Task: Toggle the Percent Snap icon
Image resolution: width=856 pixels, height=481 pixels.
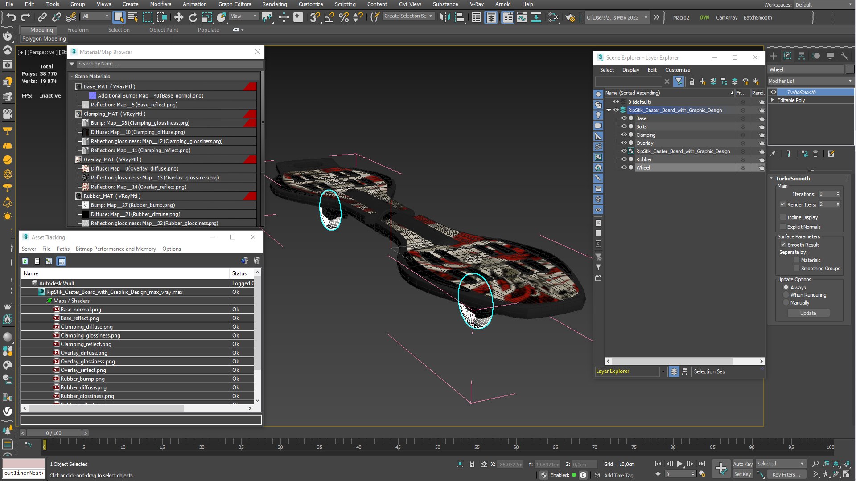Action: [343, 17]
